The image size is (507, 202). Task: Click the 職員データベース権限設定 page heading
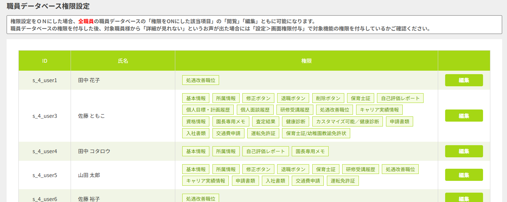48,6
